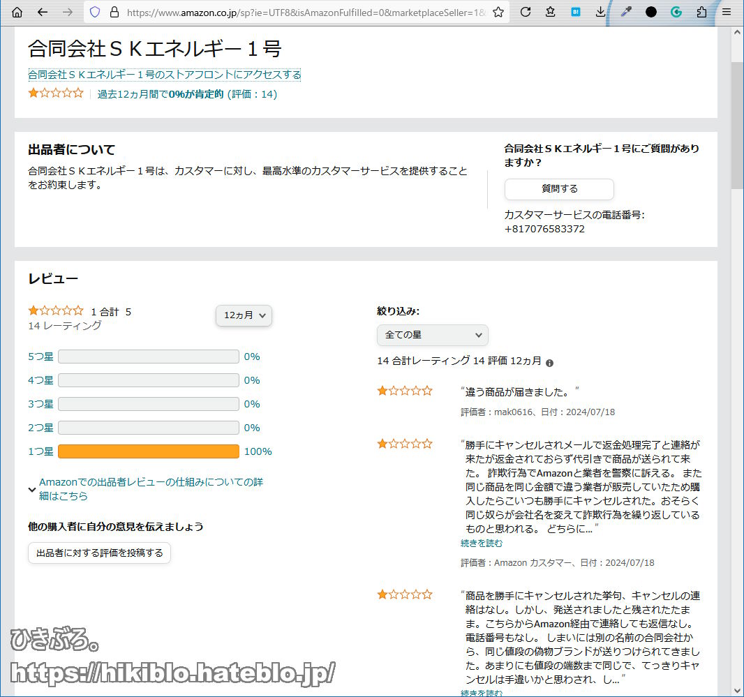Click the 0% percentage next to 5つ星
Viewport: 744px width, 697px height.
tap(252, 357)
